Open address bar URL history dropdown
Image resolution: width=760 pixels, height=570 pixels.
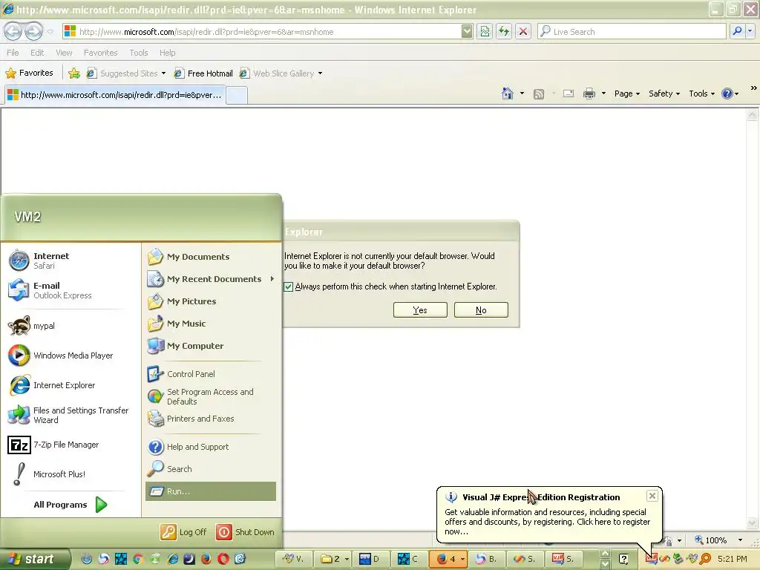[x=467, y=31]
